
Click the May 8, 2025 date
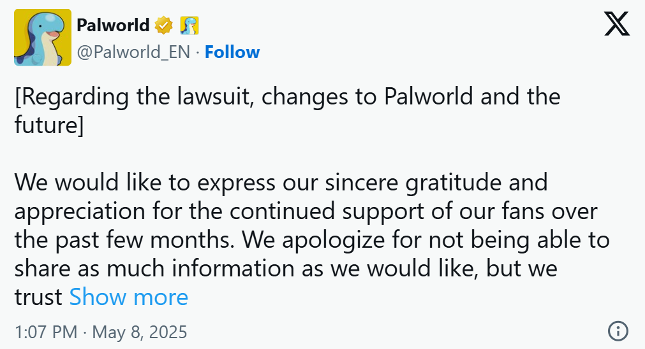tap(140, 332)
